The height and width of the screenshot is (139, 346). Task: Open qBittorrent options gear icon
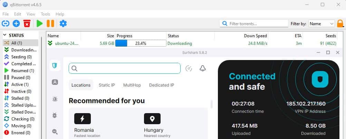coord(63,23)
